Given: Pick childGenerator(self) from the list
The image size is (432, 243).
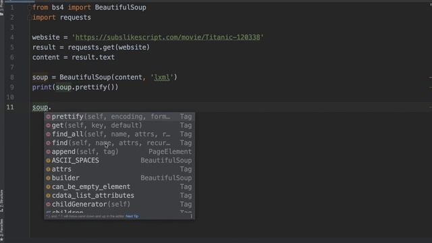Looking at the screenshot, I should (119, 205).
